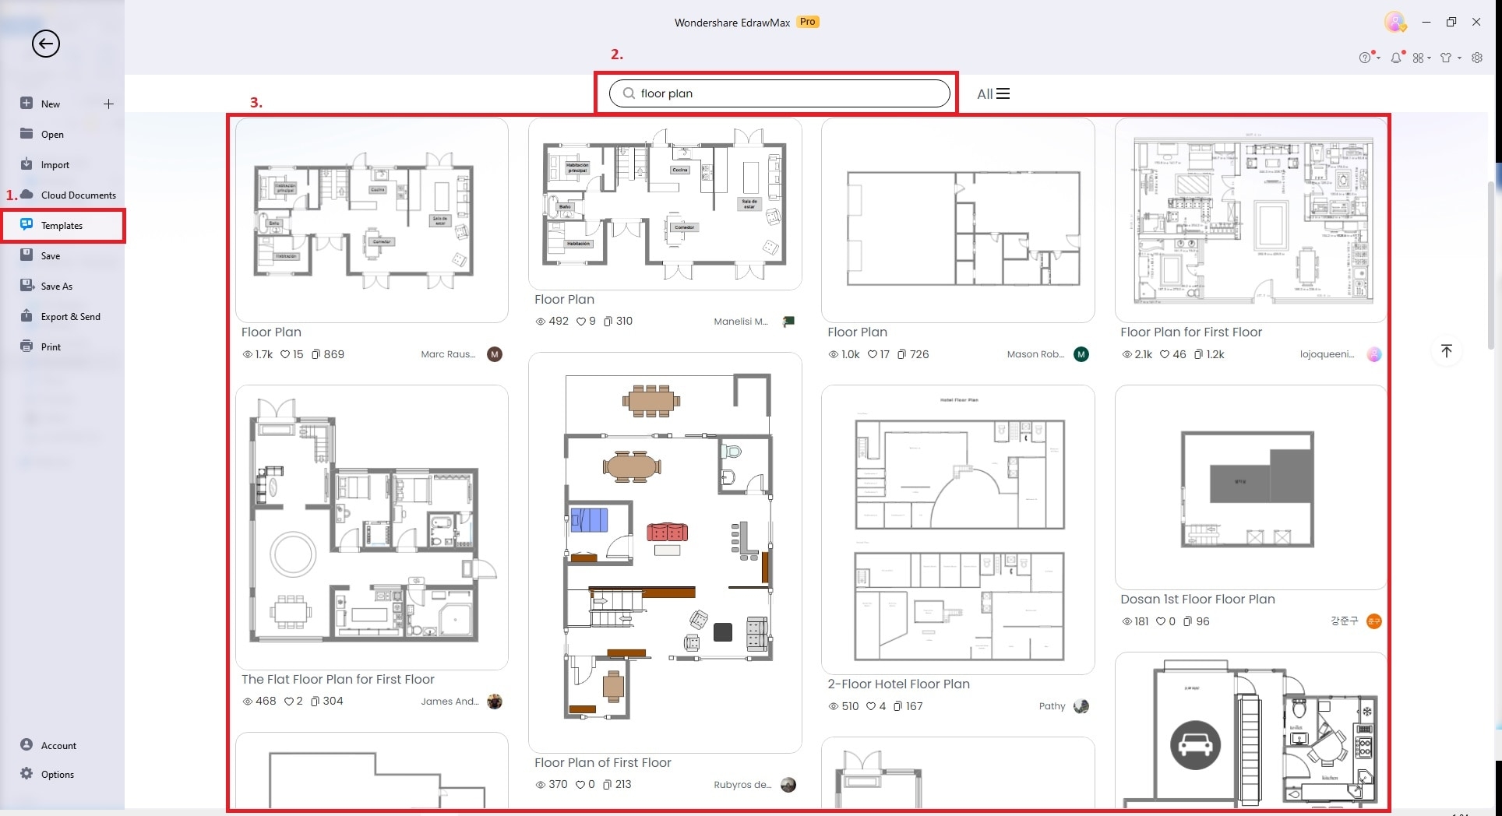Open settings via the gear icon
This screenshot has width=1502, height=816.
click(1476, 58)
